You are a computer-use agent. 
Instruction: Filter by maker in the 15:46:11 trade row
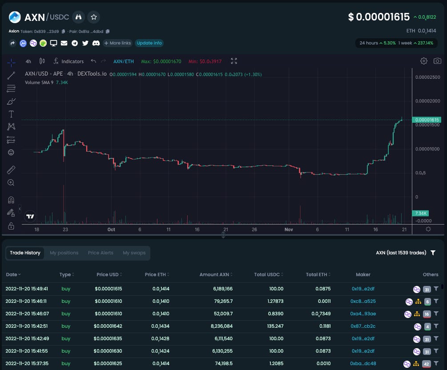coord(436,301)
